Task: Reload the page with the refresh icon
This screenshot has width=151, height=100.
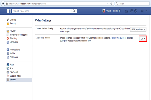Action: [111, 4]
